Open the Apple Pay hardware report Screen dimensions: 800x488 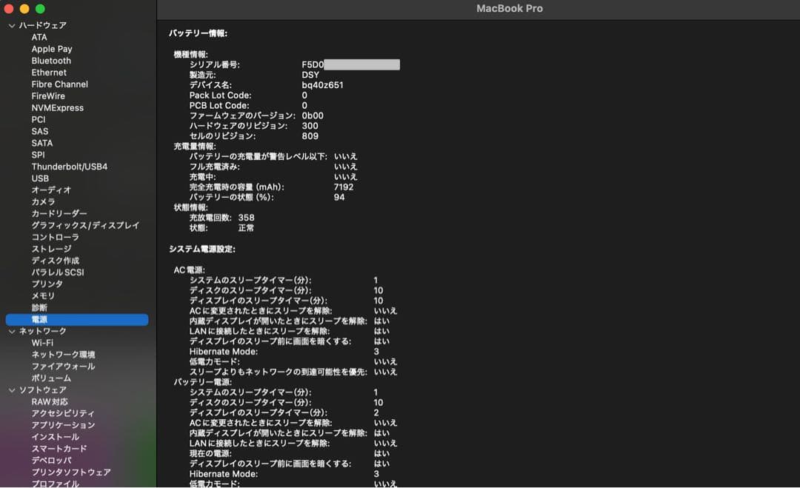[52, 48]
